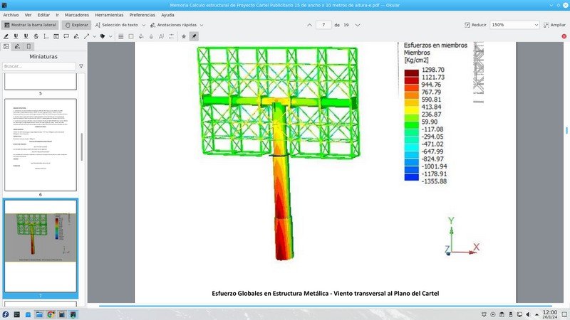Open annotation line width options
The width and height of the screenshot is (570, 320).
coord(120,36)
